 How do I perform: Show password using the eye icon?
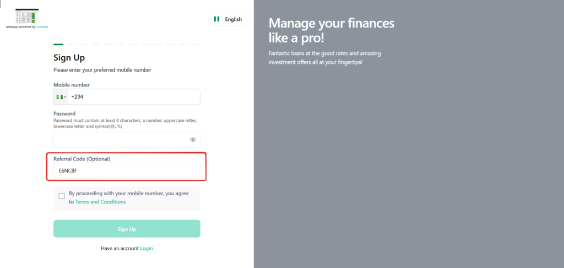pyautogui.click(x=193, y=140)
